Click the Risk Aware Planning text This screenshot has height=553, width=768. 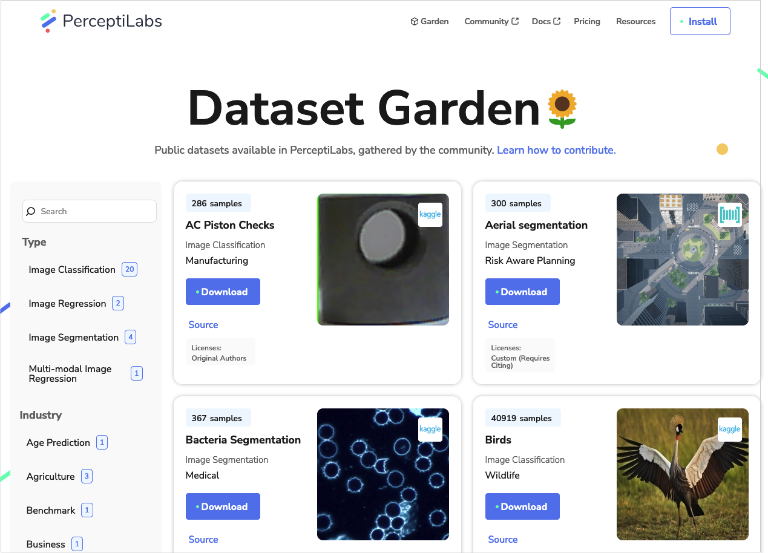click(x=530, y=261)
